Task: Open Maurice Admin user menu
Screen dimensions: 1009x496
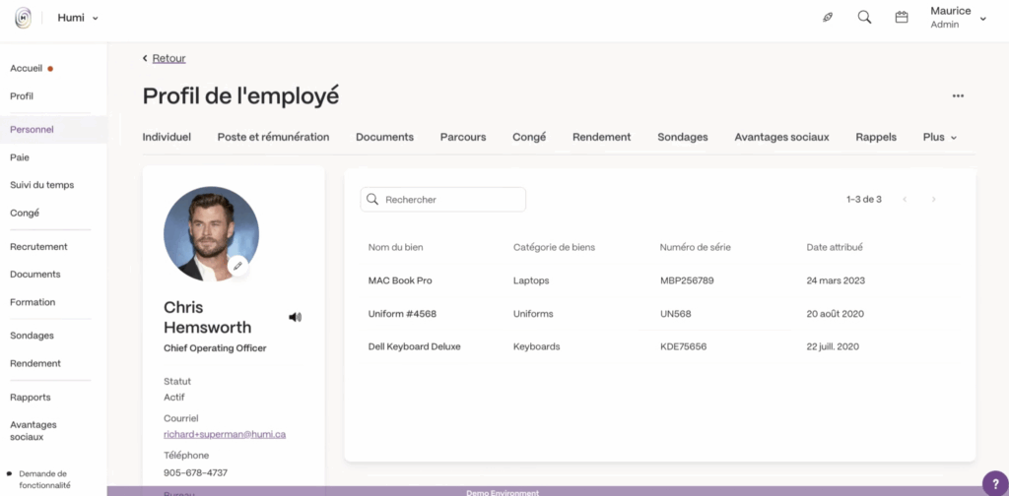Action: click(958, 18)
